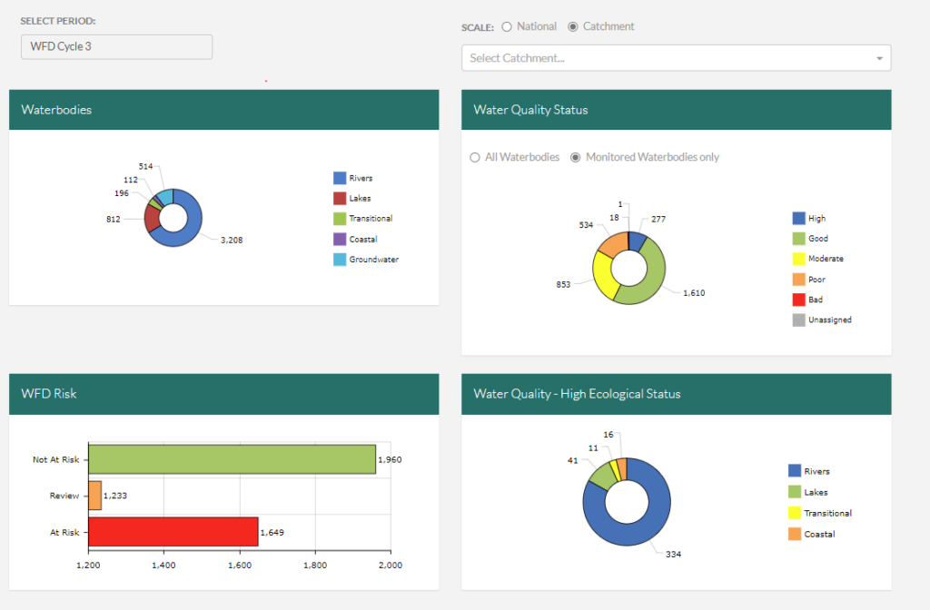Toggle the Unassigned status legend item
This screenshot has width=930, height=610.
tap(829, 320)
